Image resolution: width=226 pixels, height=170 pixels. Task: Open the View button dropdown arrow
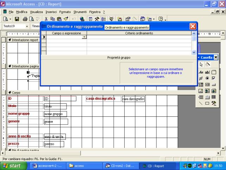coord(10,19)
